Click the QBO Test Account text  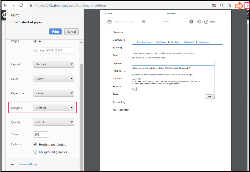[125, 22]
